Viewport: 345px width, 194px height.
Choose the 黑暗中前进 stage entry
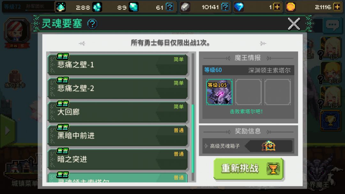coord(118,136)
